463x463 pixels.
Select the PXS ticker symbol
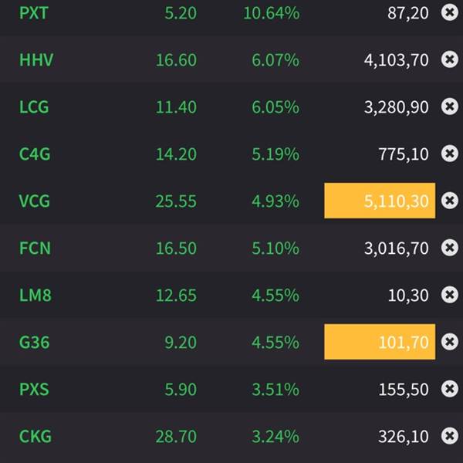click(x=34, y=390)
